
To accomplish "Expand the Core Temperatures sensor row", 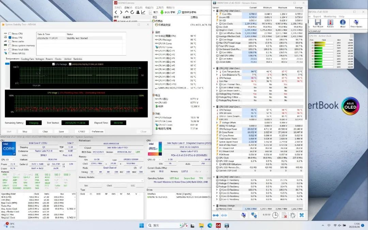I will click(x=217, y=72).
